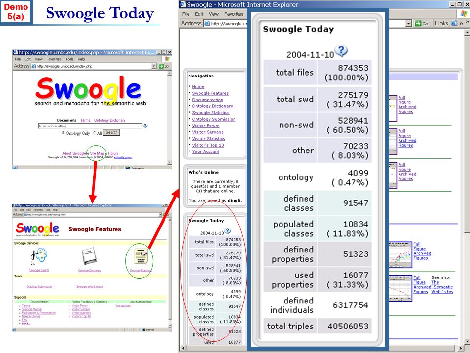Click the Search button on Swoogle home

pos(112,132)
